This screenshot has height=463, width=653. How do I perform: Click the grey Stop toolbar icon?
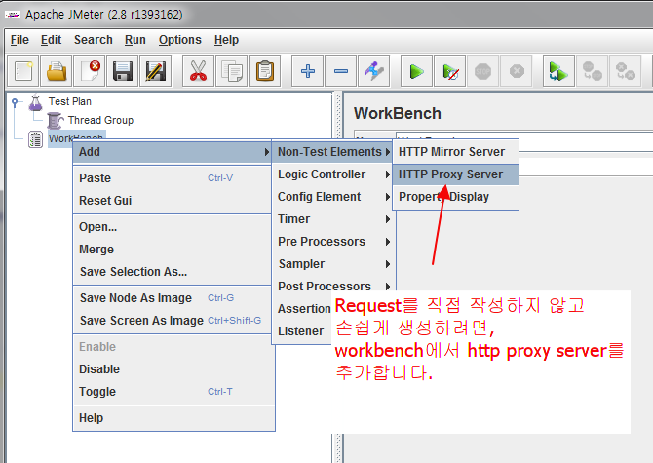point(483,71)
